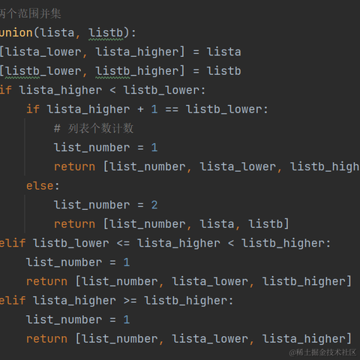Screen dimensions: 360x360
Task: Click the >= operator in the last elif
Action: 130,301
